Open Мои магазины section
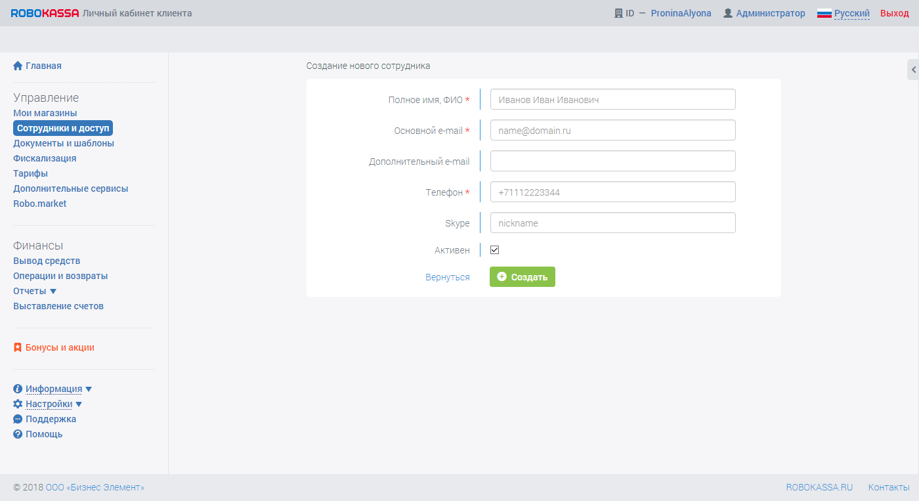Screen dimensions: 919x501 45,113
